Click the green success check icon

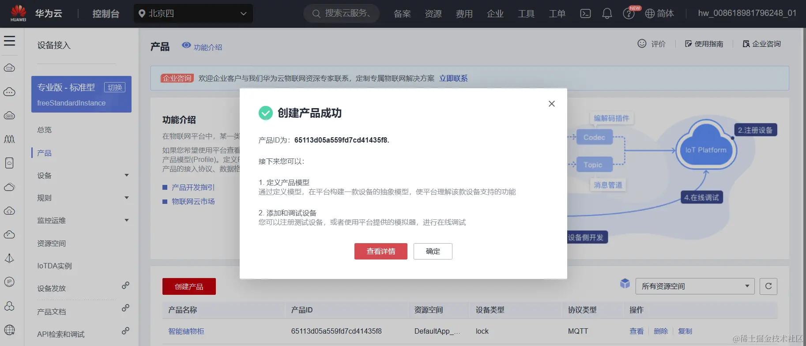pyautogui.click(x=266, y=113)
